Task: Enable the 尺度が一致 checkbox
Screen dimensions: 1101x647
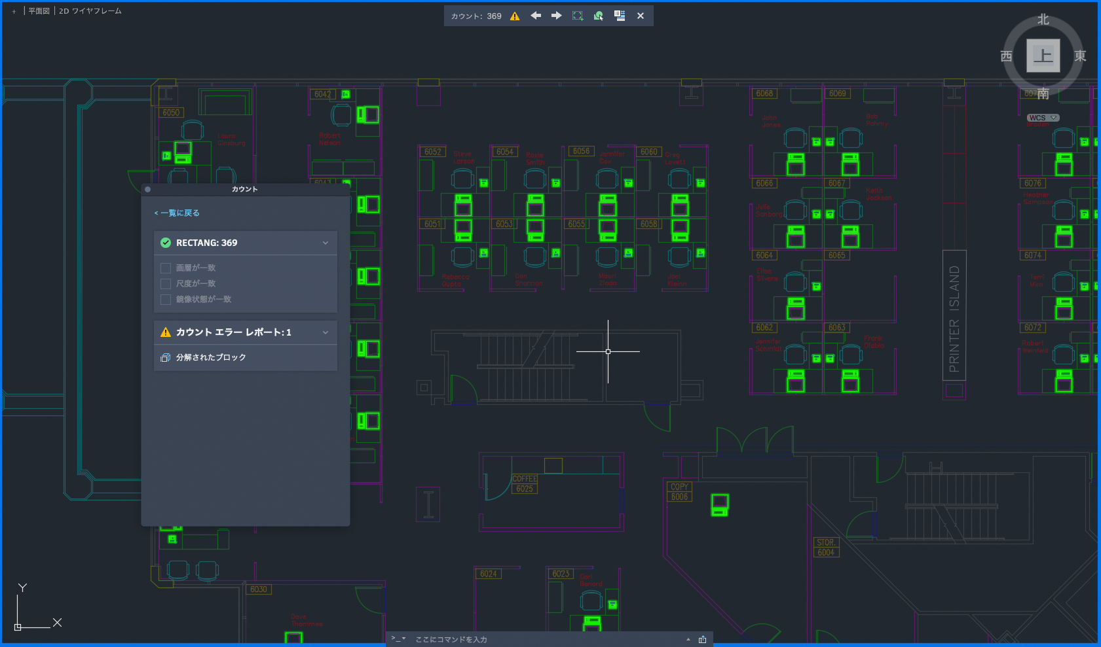Action: pos(166,284)
